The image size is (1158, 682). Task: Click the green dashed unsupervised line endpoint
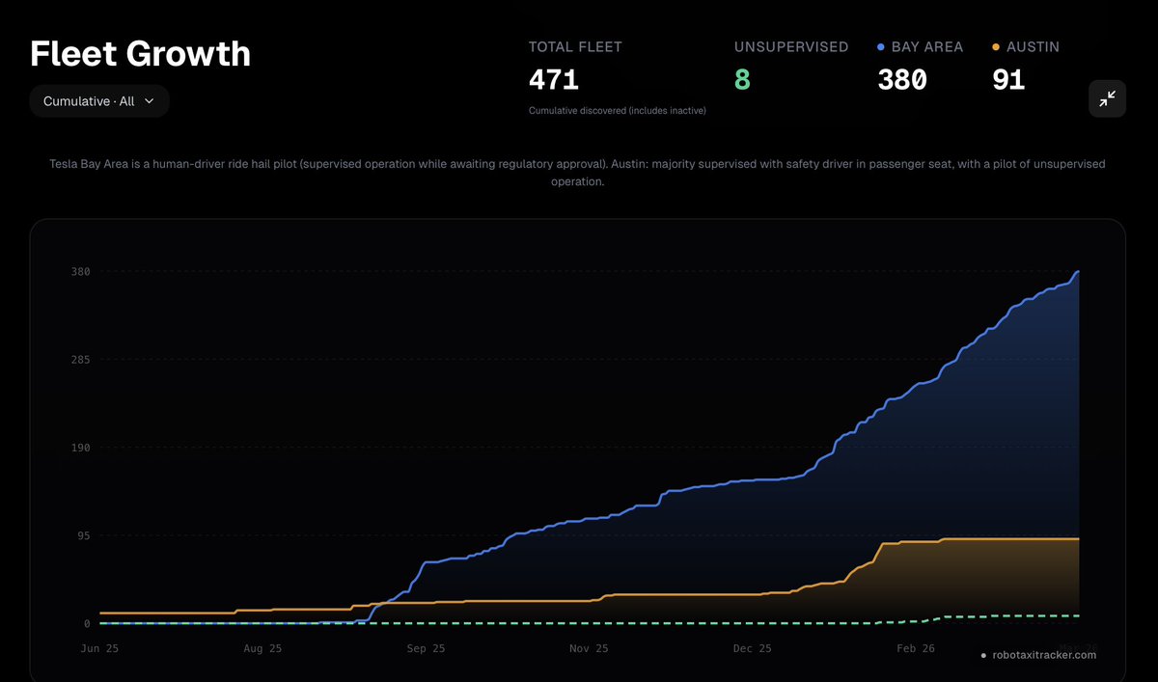(1078, 615)
